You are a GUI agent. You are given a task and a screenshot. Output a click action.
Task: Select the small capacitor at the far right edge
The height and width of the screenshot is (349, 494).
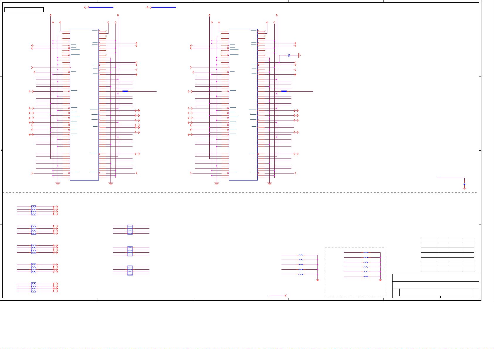click(x=464, y=184)
